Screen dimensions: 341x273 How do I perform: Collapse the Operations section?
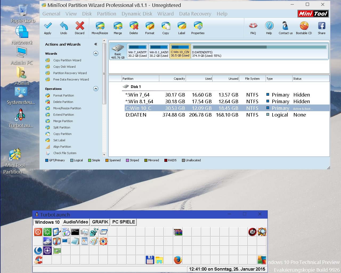96,89
